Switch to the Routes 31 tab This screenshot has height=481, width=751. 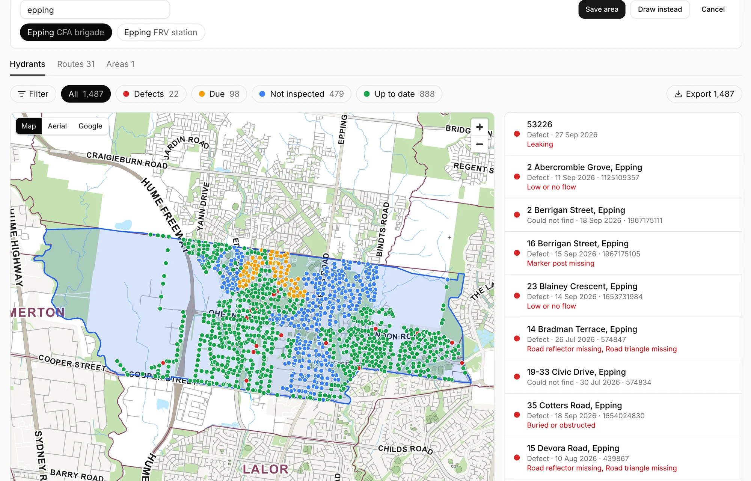point(76,64)
